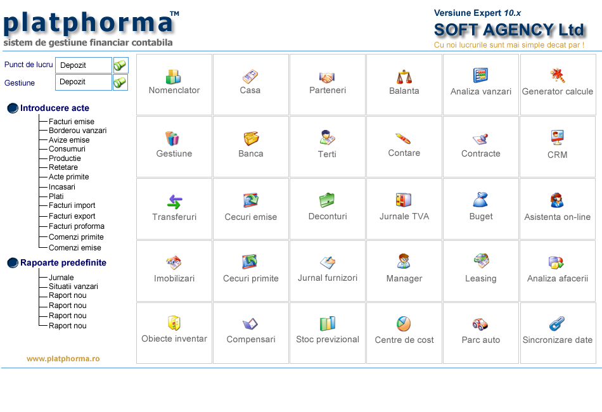Open Facturi export entry

[72, 216]
